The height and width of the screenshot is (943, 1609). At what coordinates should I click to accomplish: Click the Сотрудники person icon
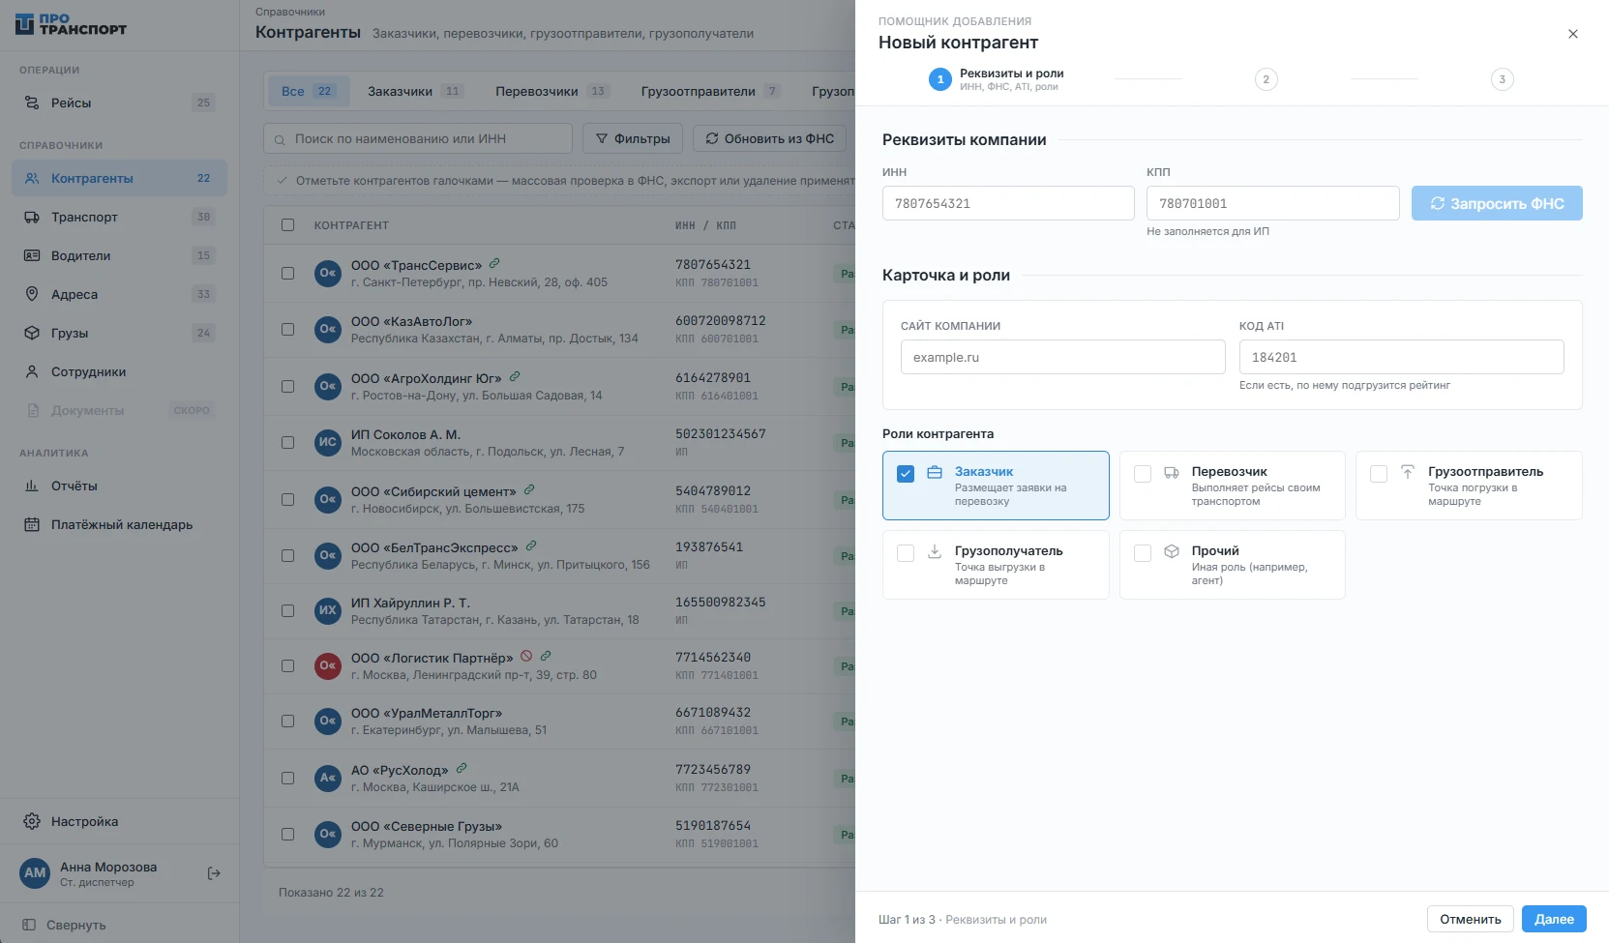click(x=32, y=371)
